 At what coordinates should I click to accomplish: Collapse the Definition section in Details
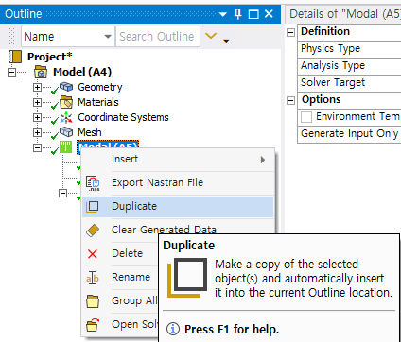coord(290,32)
